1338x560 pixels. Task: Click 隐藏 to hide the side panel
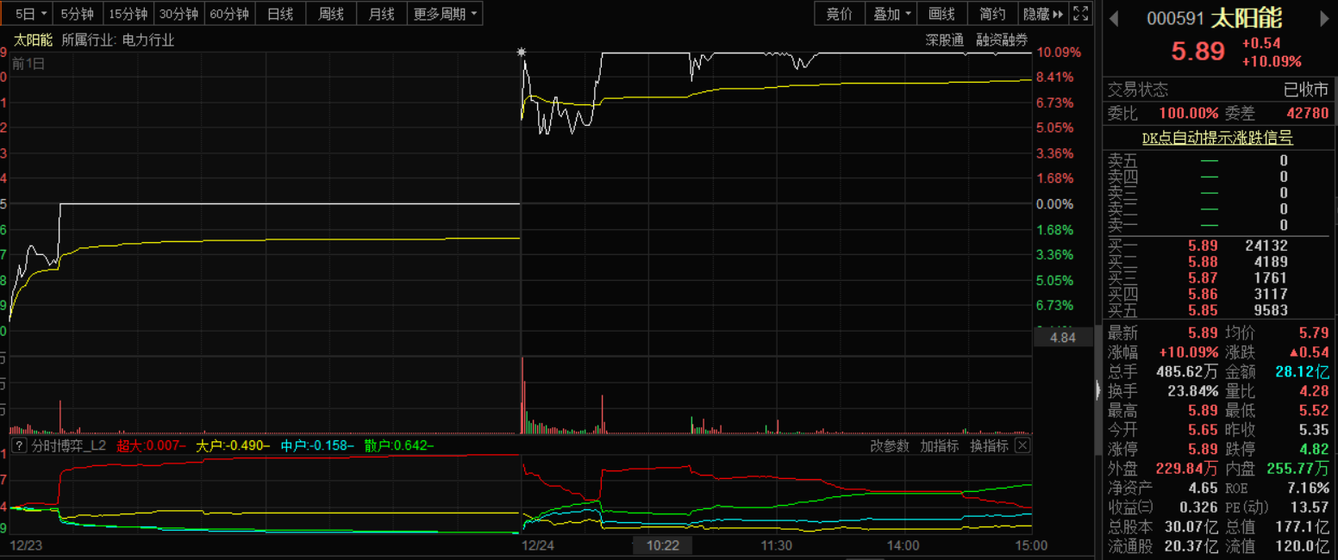1043,14
